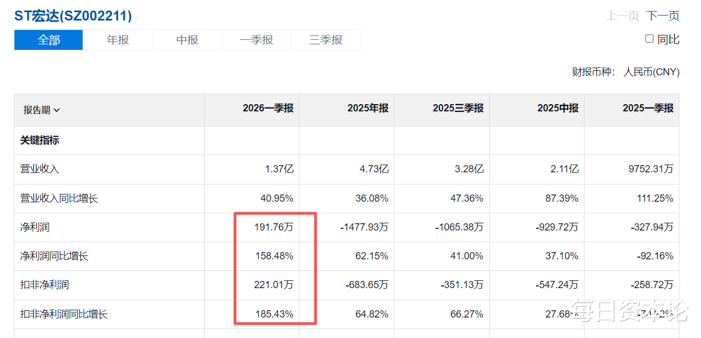Image resolution: width=701 pixels, height=338 pixels.
Task: Select the 221.01万 value
Action: (275, 285)
